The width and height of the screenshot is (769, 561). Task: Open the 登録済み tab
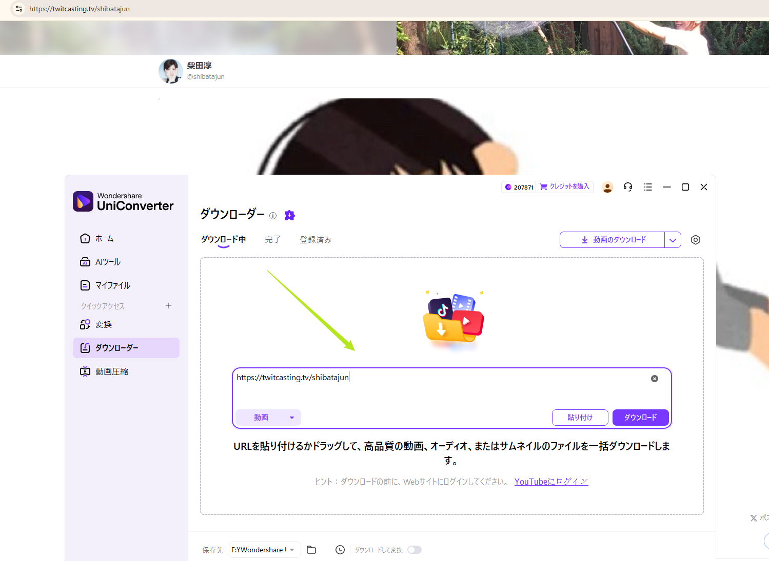click(316, 239)
